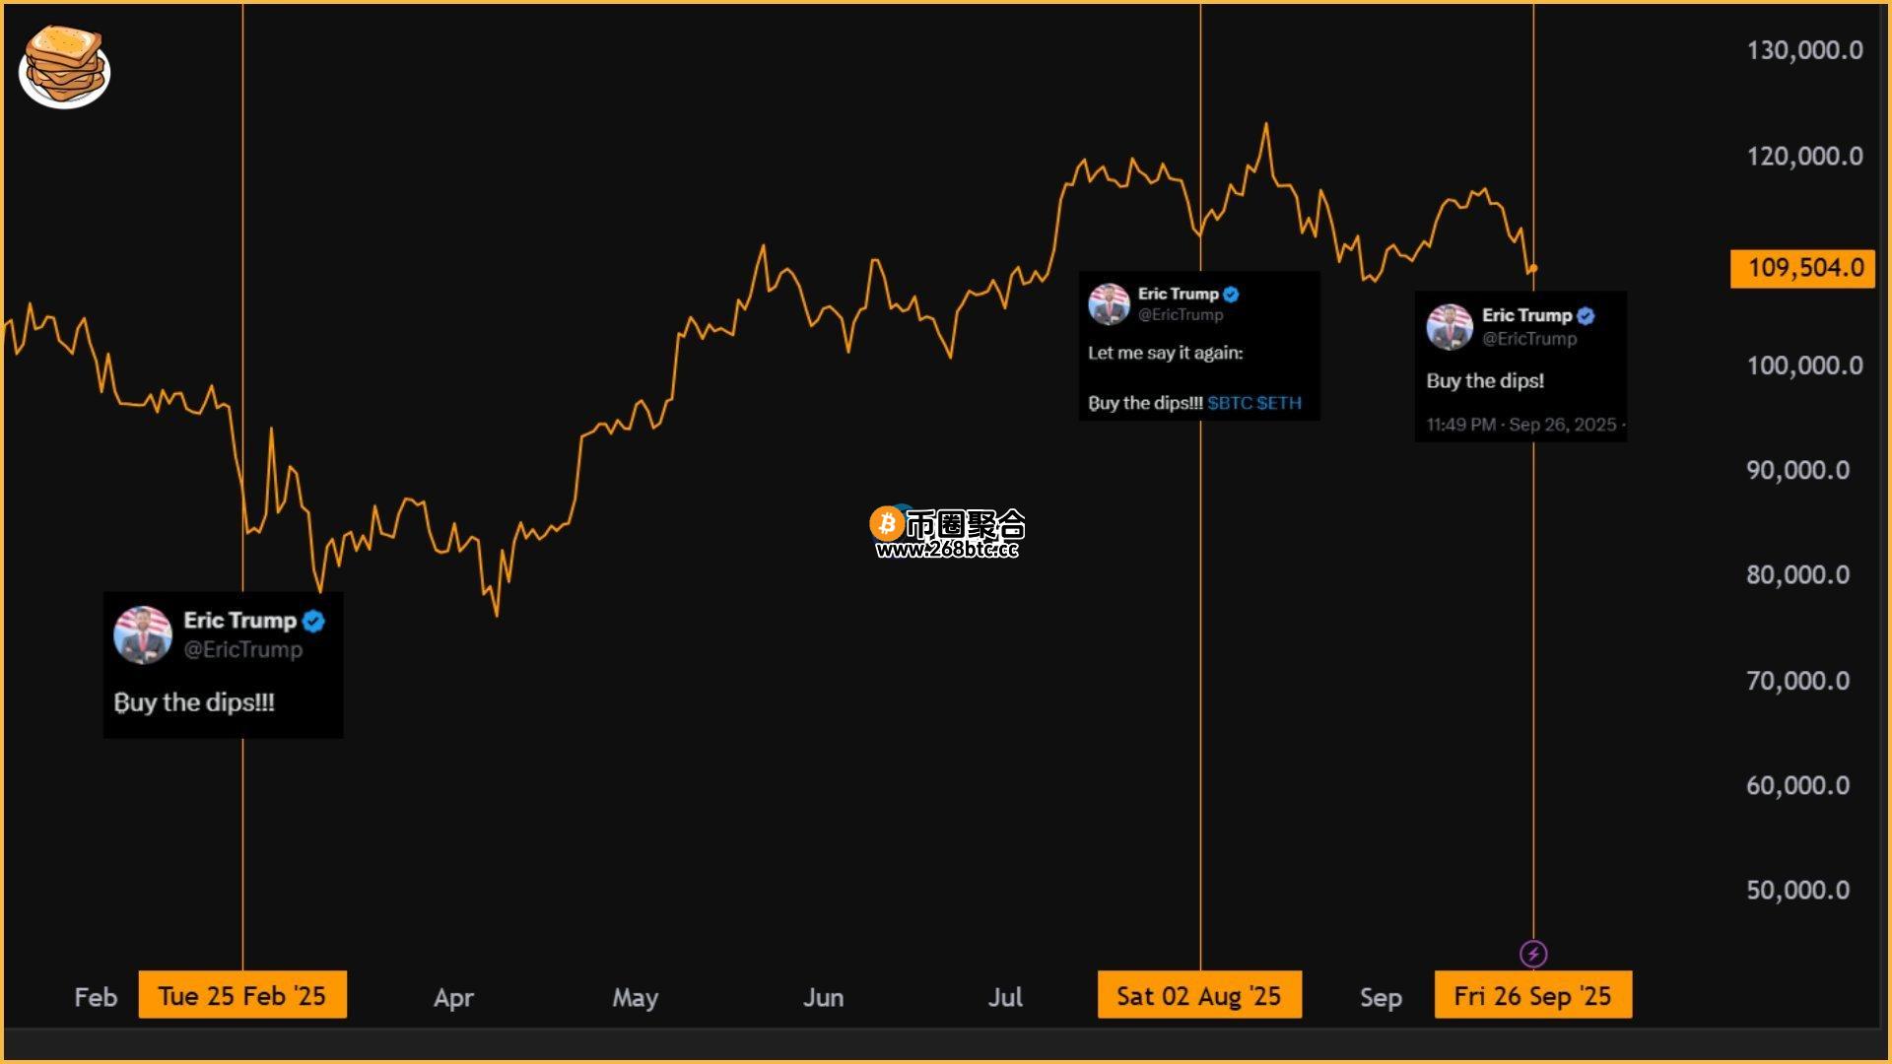Click Eric Trump avatar in August tweet
Image resolution: width=1892 pixels, height=1064 pixels.
tap(1109, 303)
